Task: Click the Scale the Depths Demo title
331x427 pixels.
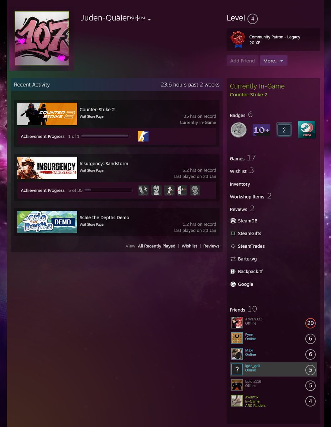Action: coord(105,218)
